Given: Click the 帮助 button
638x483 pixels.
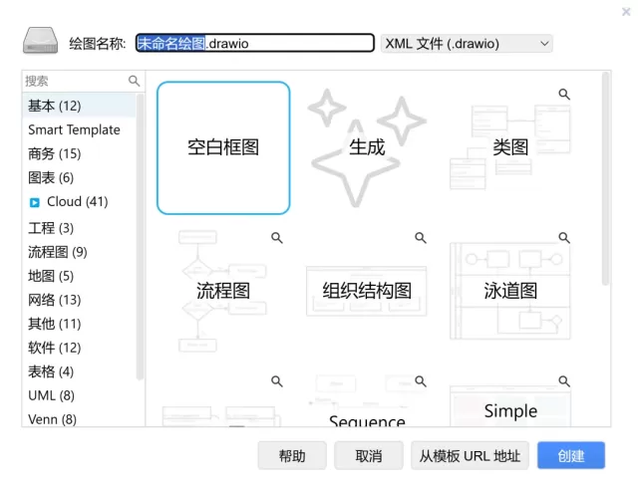Looking at the screenshot, I should tap(292, 455).
